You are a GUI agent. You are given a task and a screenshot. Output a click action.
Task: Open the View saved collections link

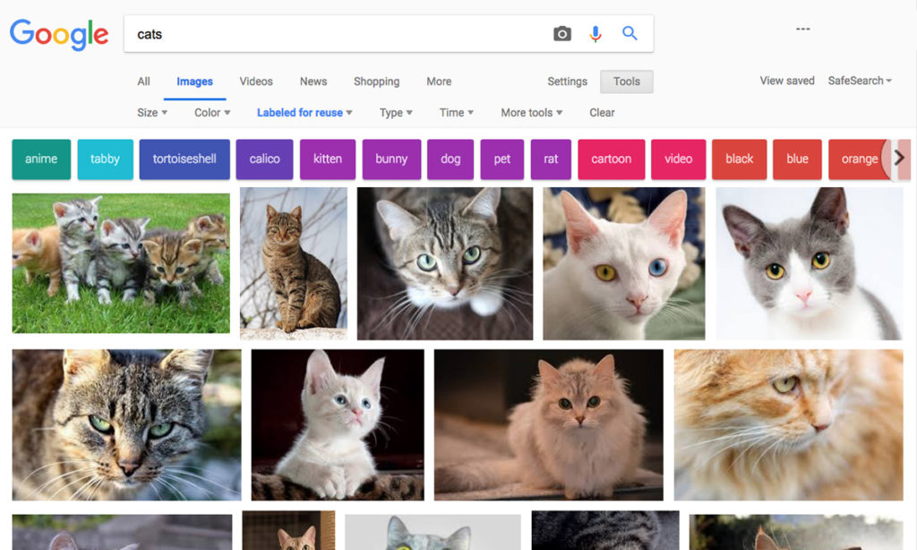786,81
